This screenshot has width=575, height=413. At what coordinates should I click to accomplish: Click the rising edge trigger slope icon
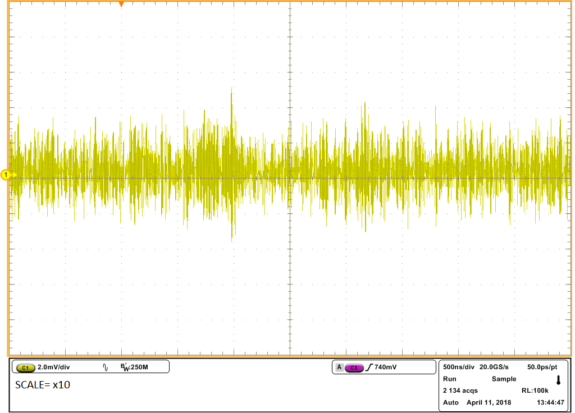pyautogui.click(x=369, y=368)
